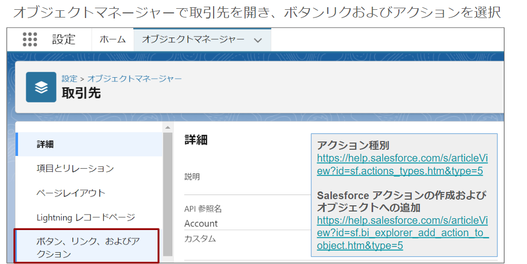Viewport: 527px width, 264px height.
Task: Click the 説明 field label
Action: 192,177
